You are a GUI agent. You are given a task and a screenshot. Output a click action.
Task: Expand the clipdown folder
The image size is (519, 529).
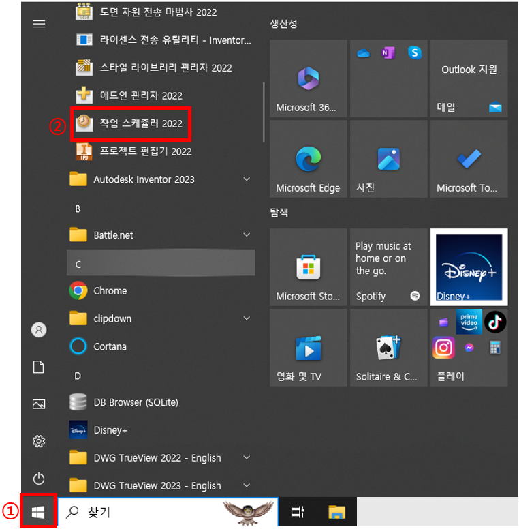click(161, 318)
